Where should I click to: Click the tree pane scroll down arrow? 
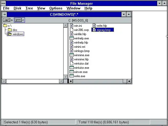click(65, 77)
